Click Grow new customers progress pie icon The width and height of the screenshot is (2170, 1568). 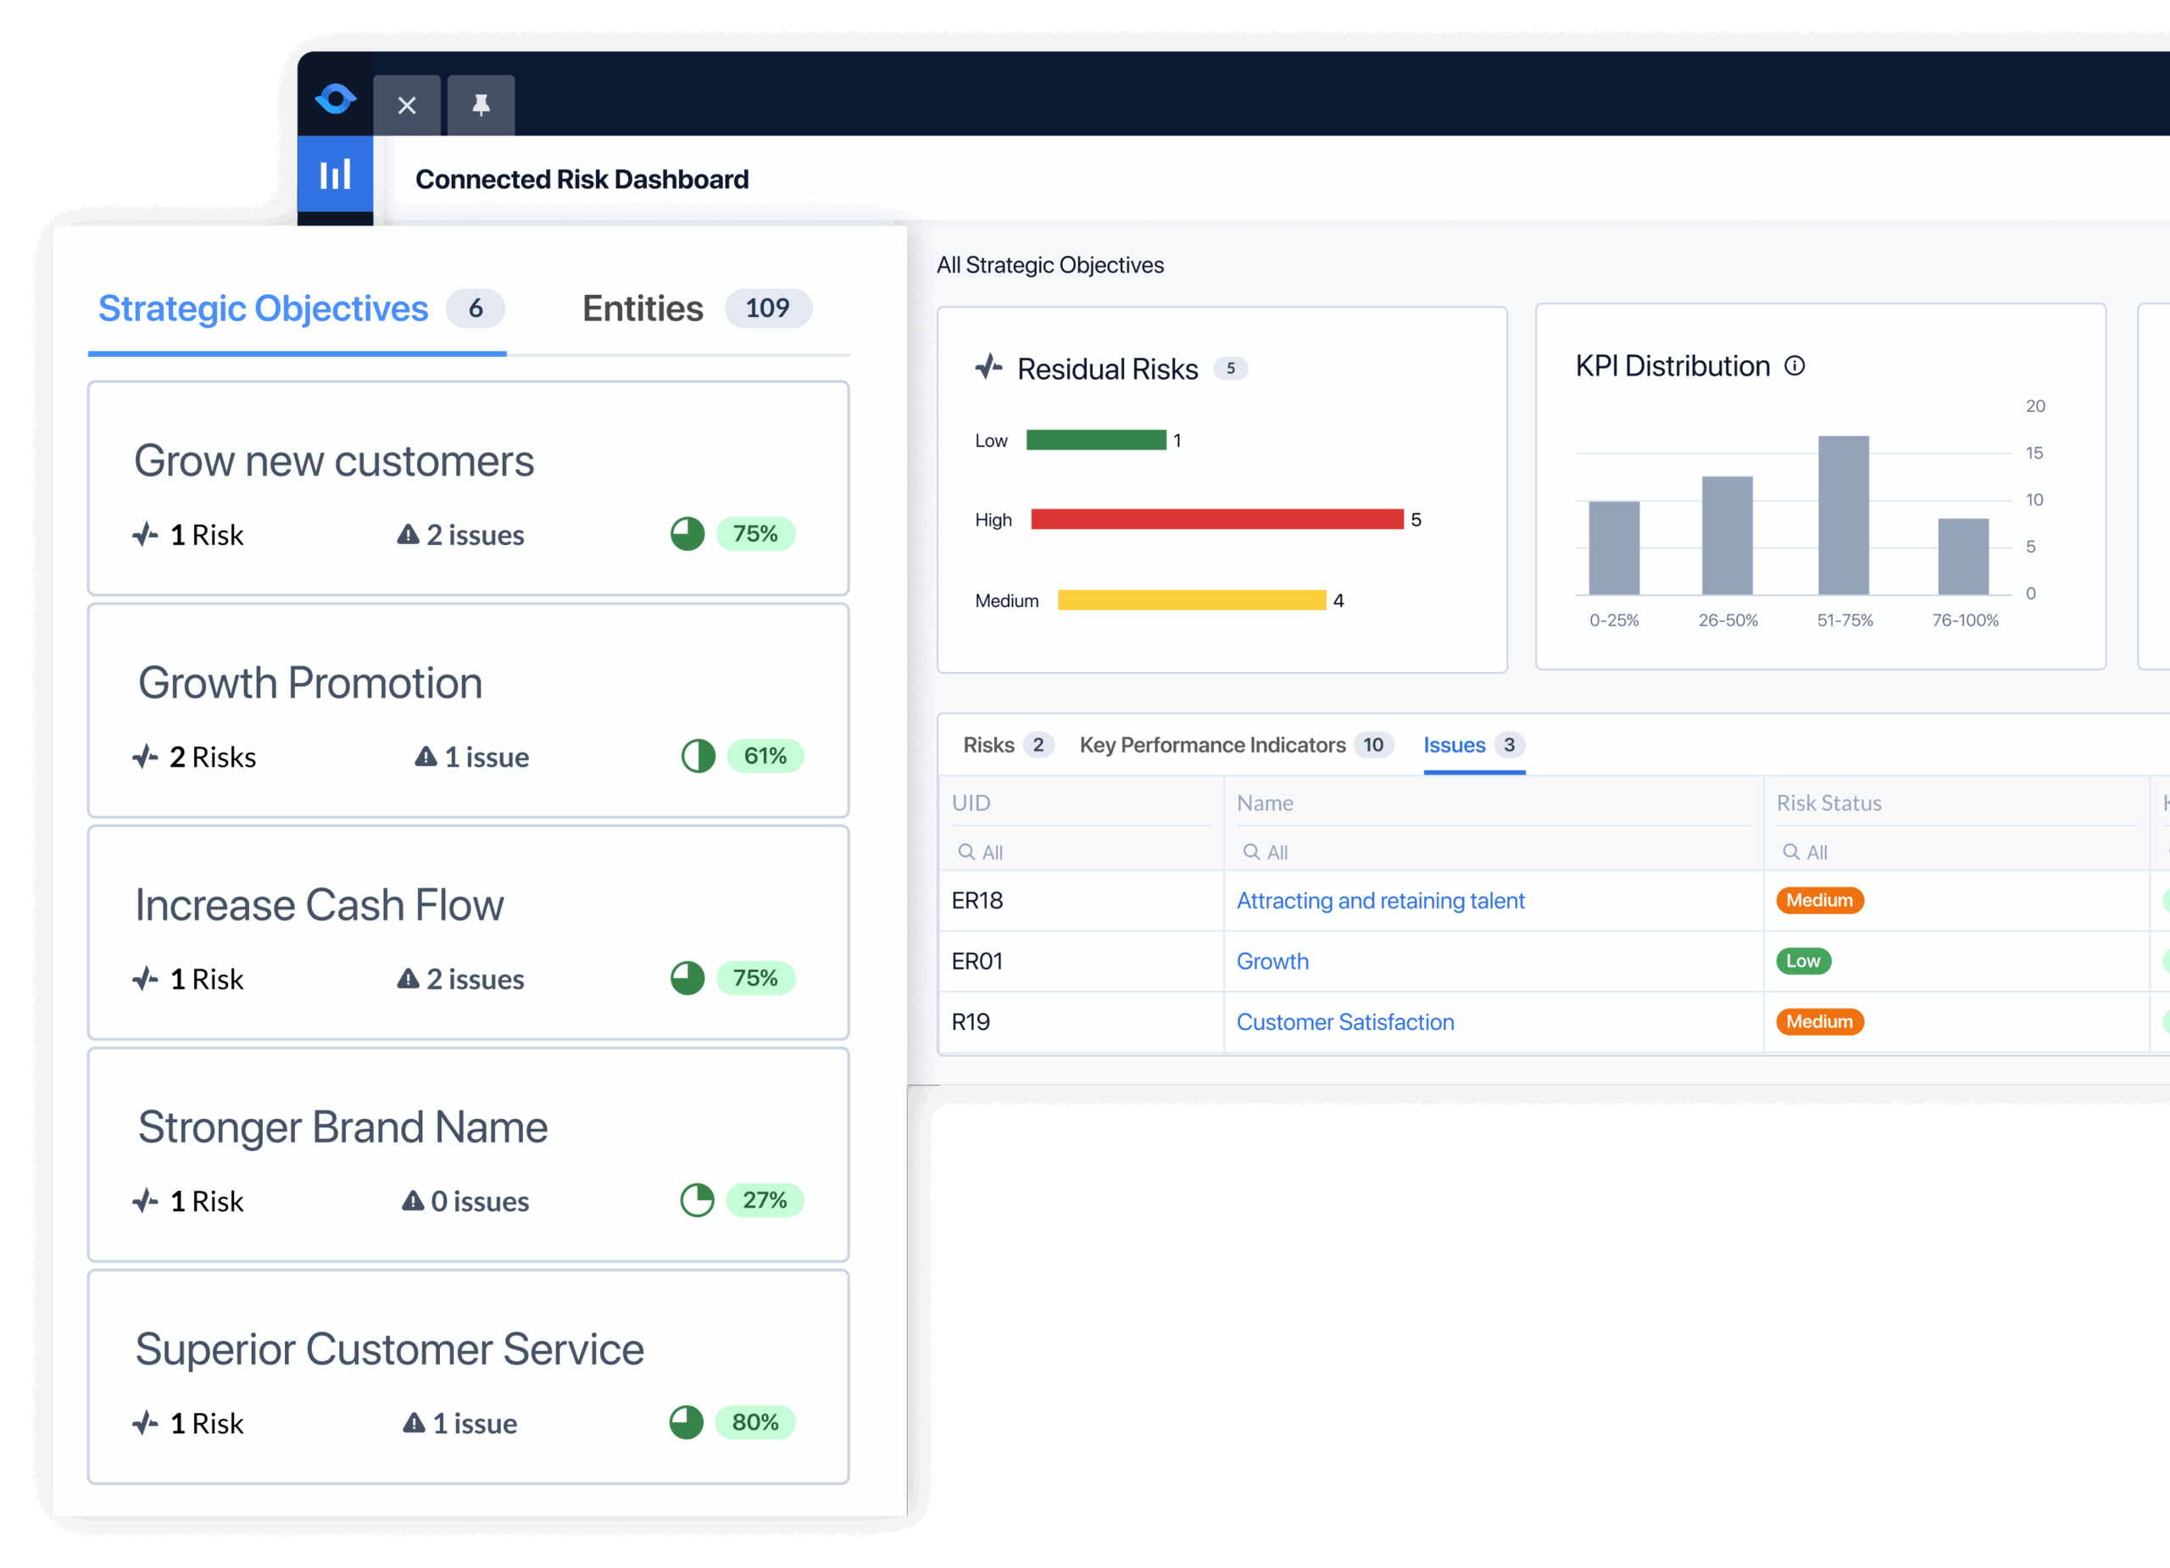click(687, 534)
